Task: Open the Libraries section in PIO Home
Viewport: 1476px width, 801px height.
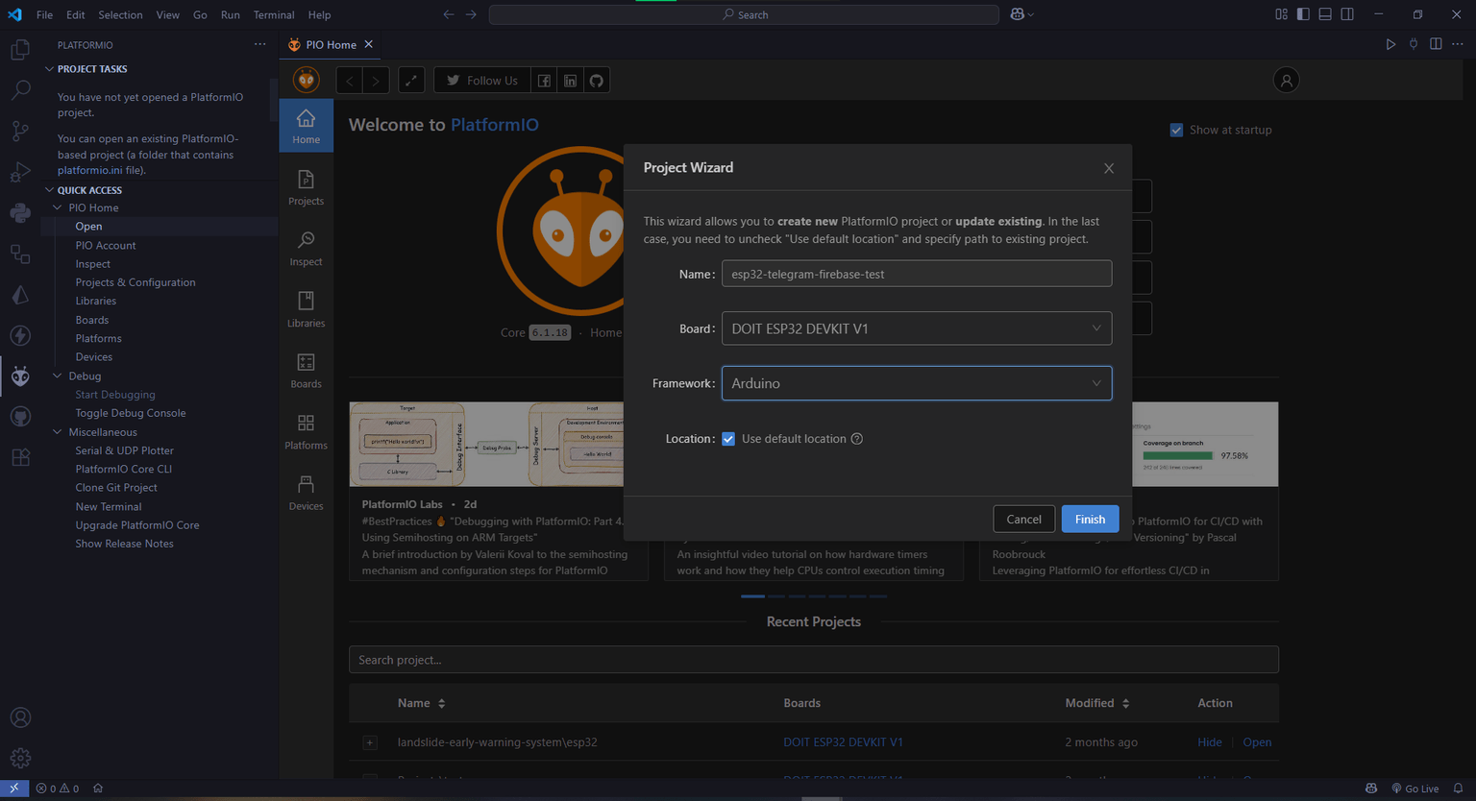Action: tap(306, 307)
